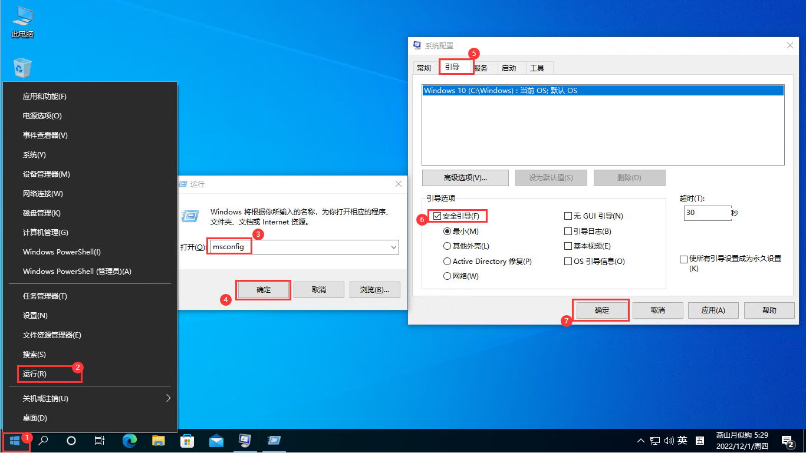Open 应用和功能(F) menu item
This screenshot has height=453, width=806.
coord(90,97)
